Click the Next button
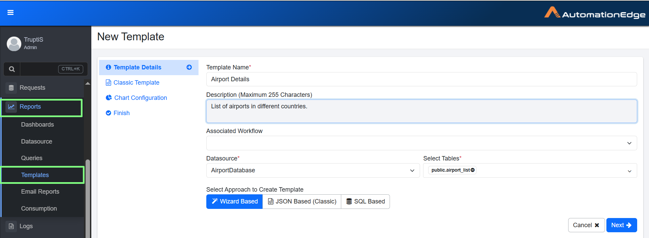Screen dimensions: 649x238 [x=621, y=225]
